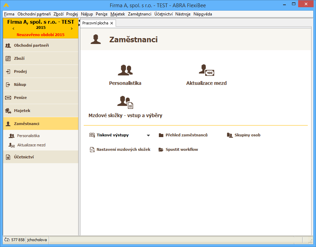
Task: Click the Spustit workflow link
Action: coord(182,149)
